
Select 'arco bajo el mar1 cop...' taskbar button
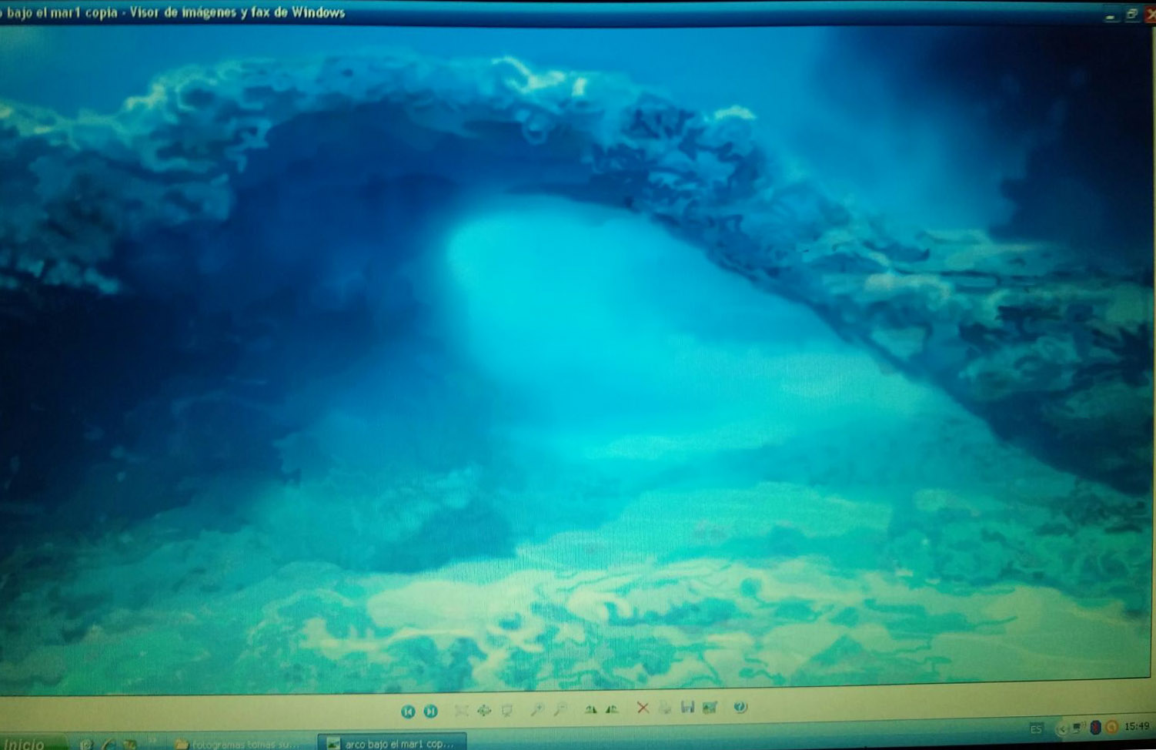click(x=393, y=744)
